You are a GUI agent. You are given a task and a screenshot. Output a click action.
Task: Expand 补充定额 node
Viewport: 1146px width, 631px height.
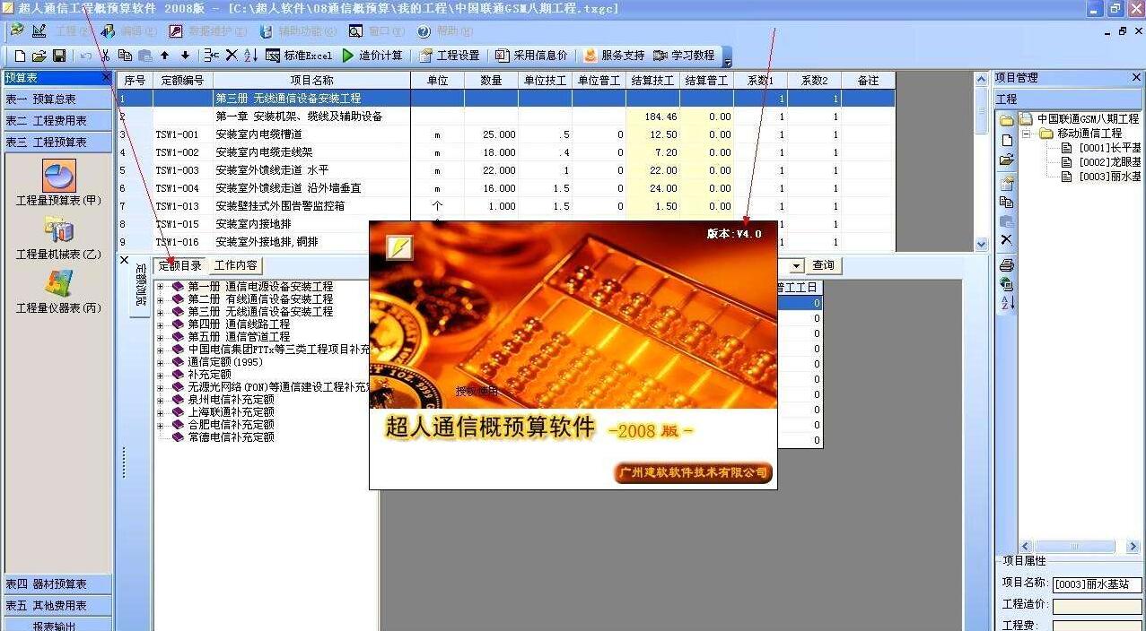[x=161, y=375]
